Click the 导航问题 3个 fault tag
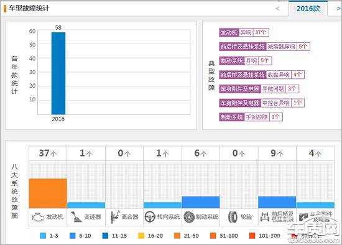This screenshot has height=245, width=342. coord(259,89)
